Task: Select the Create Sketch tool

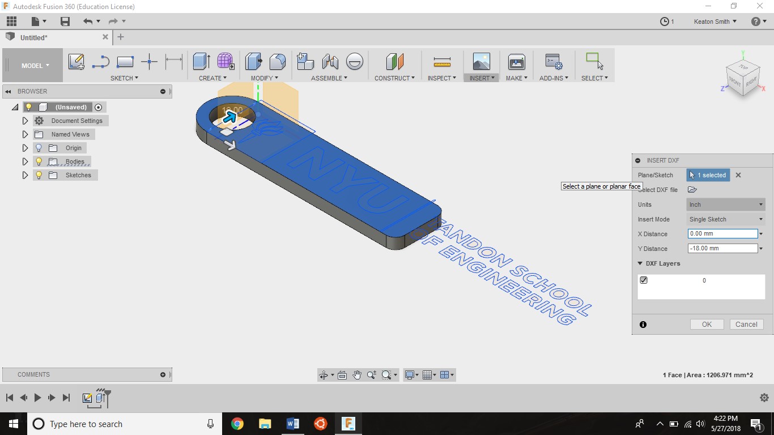Action: click(x=76, y=61)
